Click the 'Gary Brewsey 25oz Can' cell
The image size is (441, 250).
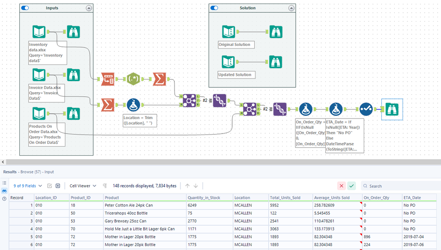(144, 221)
